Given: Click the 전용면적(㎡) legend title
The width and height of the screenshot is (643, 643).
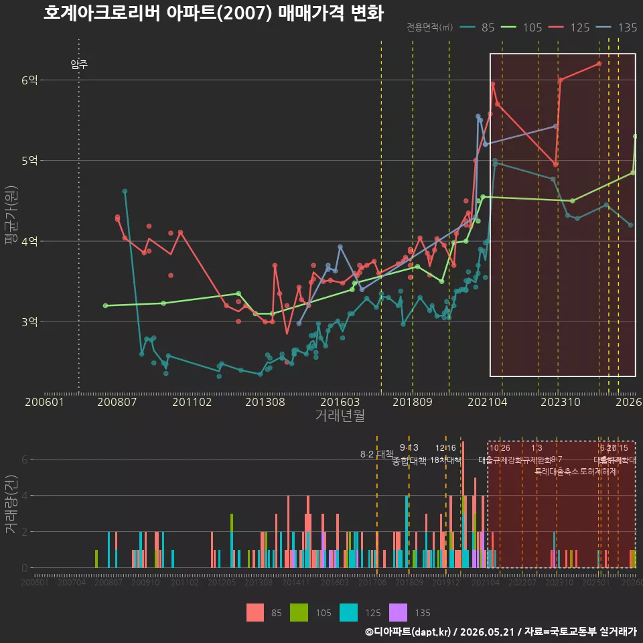Looking at the screenshot, I should click(x=430, y=27).
